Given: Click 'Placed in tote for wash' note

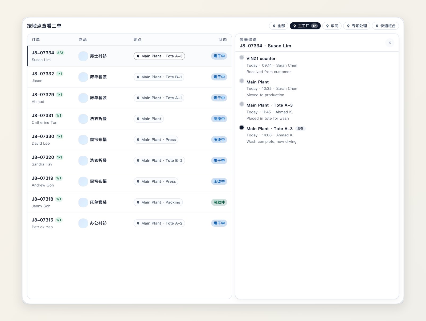Looking at the screenshot, I should 268,118.
